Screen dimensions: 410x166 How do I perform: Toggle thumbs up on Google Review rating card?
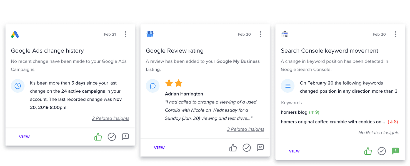[233, 148]
